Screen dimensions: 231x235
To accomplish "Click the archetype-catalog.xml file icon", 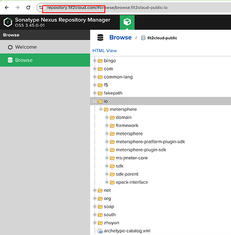I will (x=100, y=231).
